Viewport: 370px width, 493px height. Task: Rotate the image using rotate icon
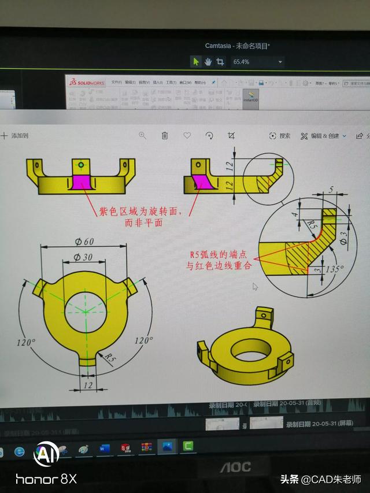[209, 136]
